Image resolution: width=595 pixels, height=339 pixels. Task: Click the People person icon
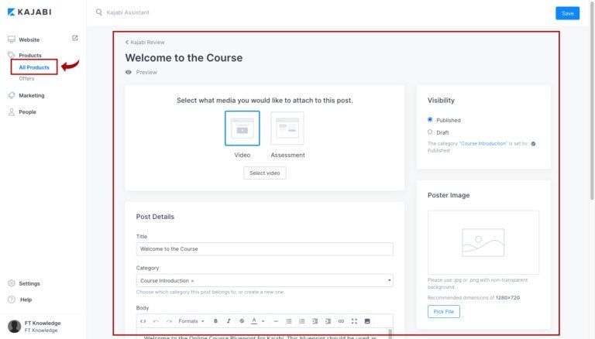tap(12, 112)
